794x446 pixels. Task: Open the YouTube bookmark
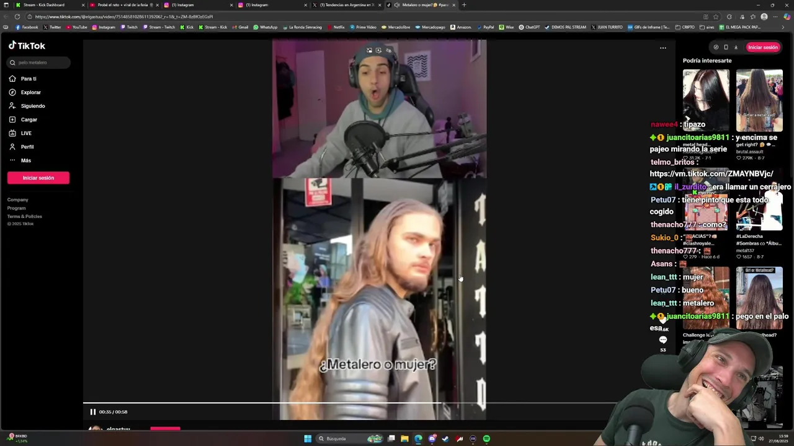77,27
